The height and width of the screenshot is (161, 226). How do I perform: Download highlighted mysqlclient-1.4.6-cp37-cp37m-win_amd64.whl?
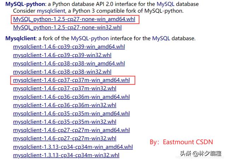click(71, 80)
